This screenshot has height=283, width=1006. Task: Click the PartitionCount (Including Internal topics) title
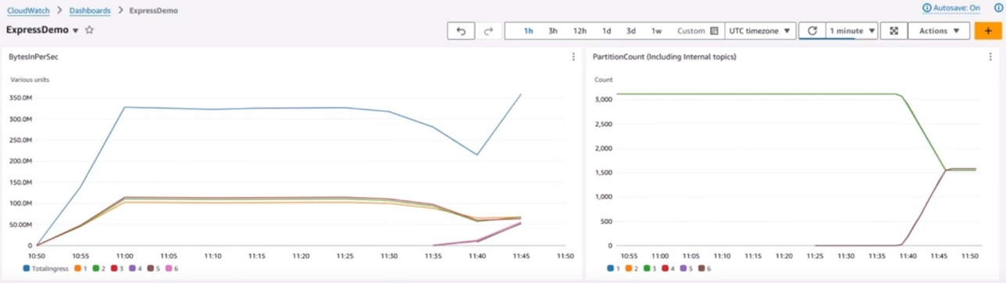[x=665, y=57]
